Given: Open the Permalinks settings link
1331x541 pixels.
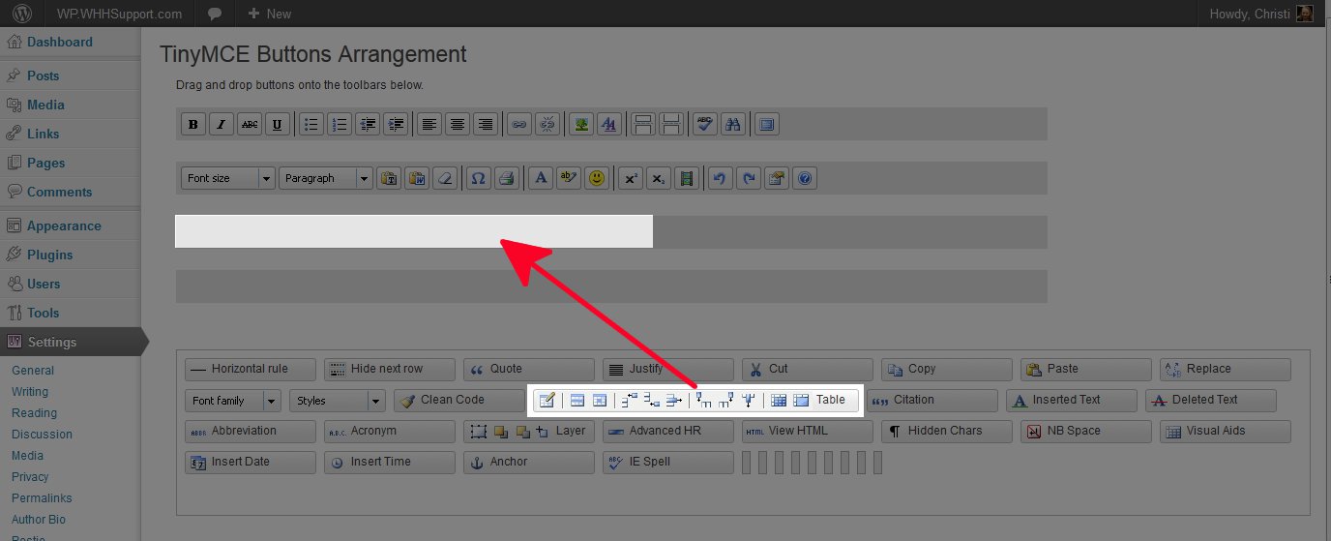Looking at the screenshot, I should click(x=42, y=497).
